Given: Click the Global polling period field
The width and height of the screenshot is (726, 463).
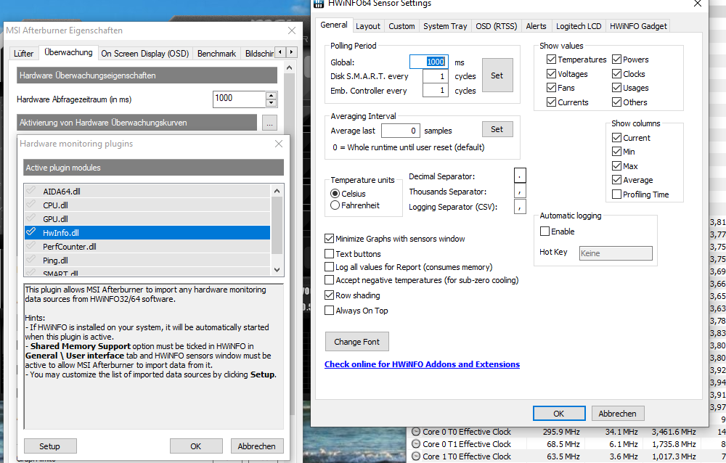Looking at the screenshot, I should tap(429, 62).
